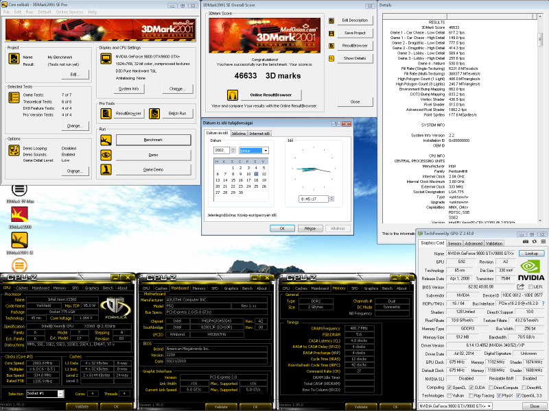Click the monitor icon in Display and CPU Settings
The width and height of the screenshot is (549, 411).
[106, 59]
